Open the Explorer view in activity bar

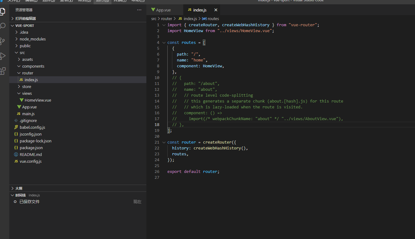(x=2, y=12)
